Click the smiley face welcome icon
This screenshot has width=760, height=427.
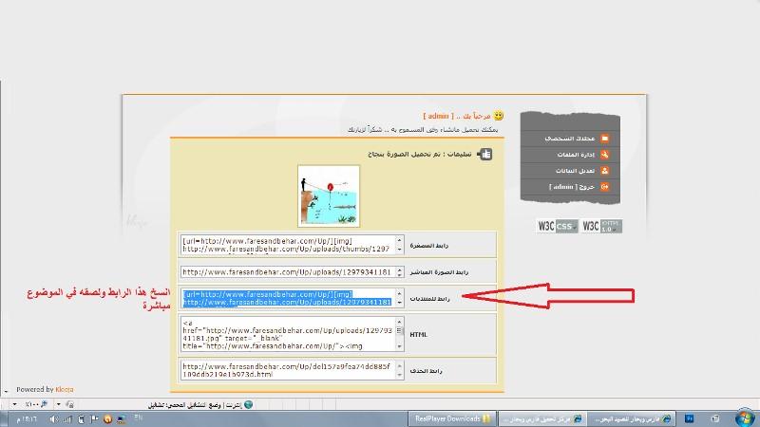[499, 116]
